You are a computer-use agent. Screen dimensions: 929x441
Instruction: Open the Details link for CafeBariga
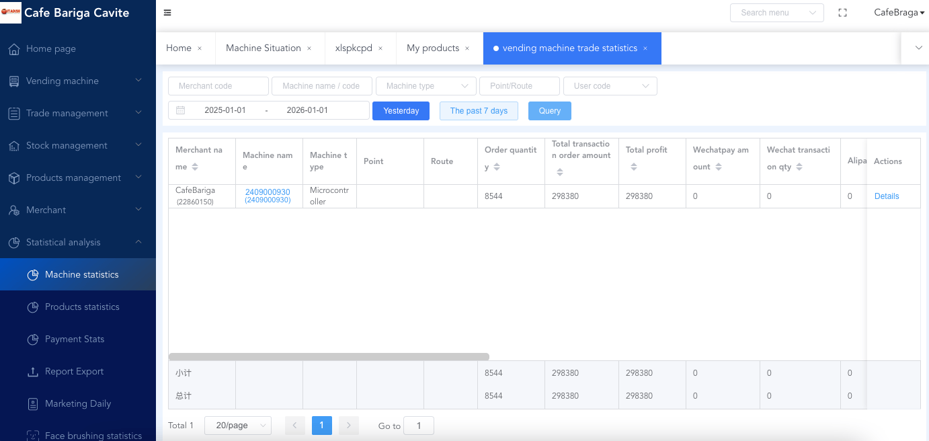click(x=887, y=196)
